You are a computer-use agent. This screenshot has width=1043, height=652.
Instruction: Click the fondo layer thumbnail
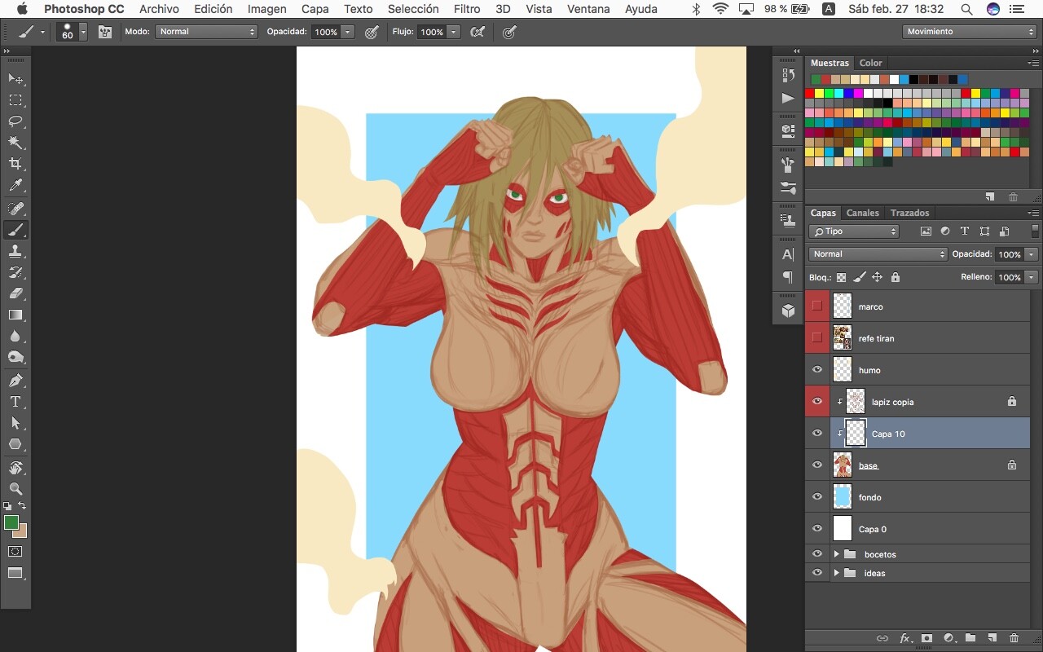click(843, 497)
